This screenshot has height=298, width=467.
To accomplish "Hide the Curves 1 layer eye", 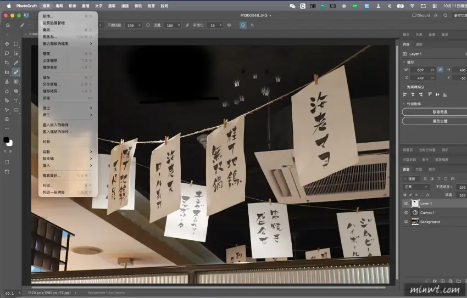I will click(x=406, y=212).
